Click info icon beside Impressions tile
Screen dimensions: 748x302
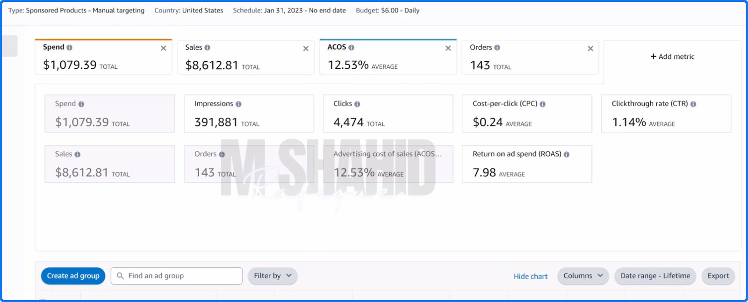click(238, 104)
